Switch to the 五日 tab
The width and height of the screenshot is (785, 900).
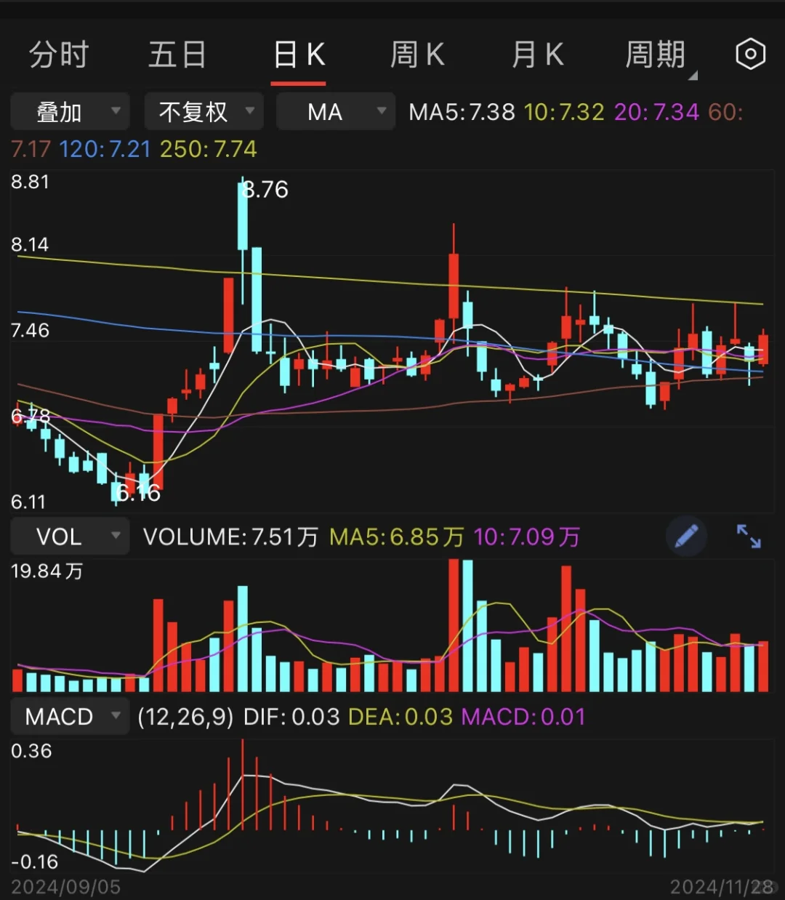tap(177, 55)
